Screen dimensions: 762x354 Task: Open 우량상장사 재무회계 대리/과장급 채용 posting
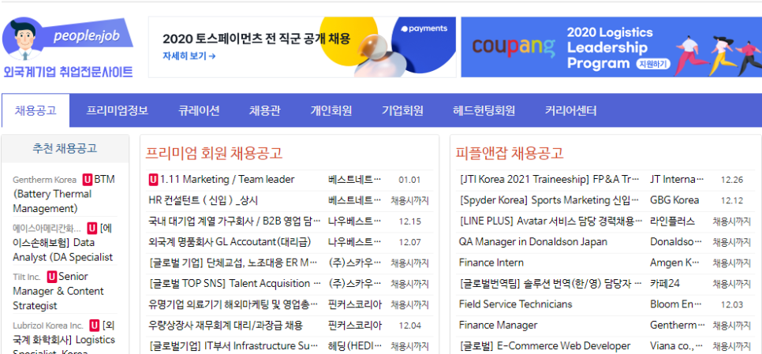pos(226,326)
